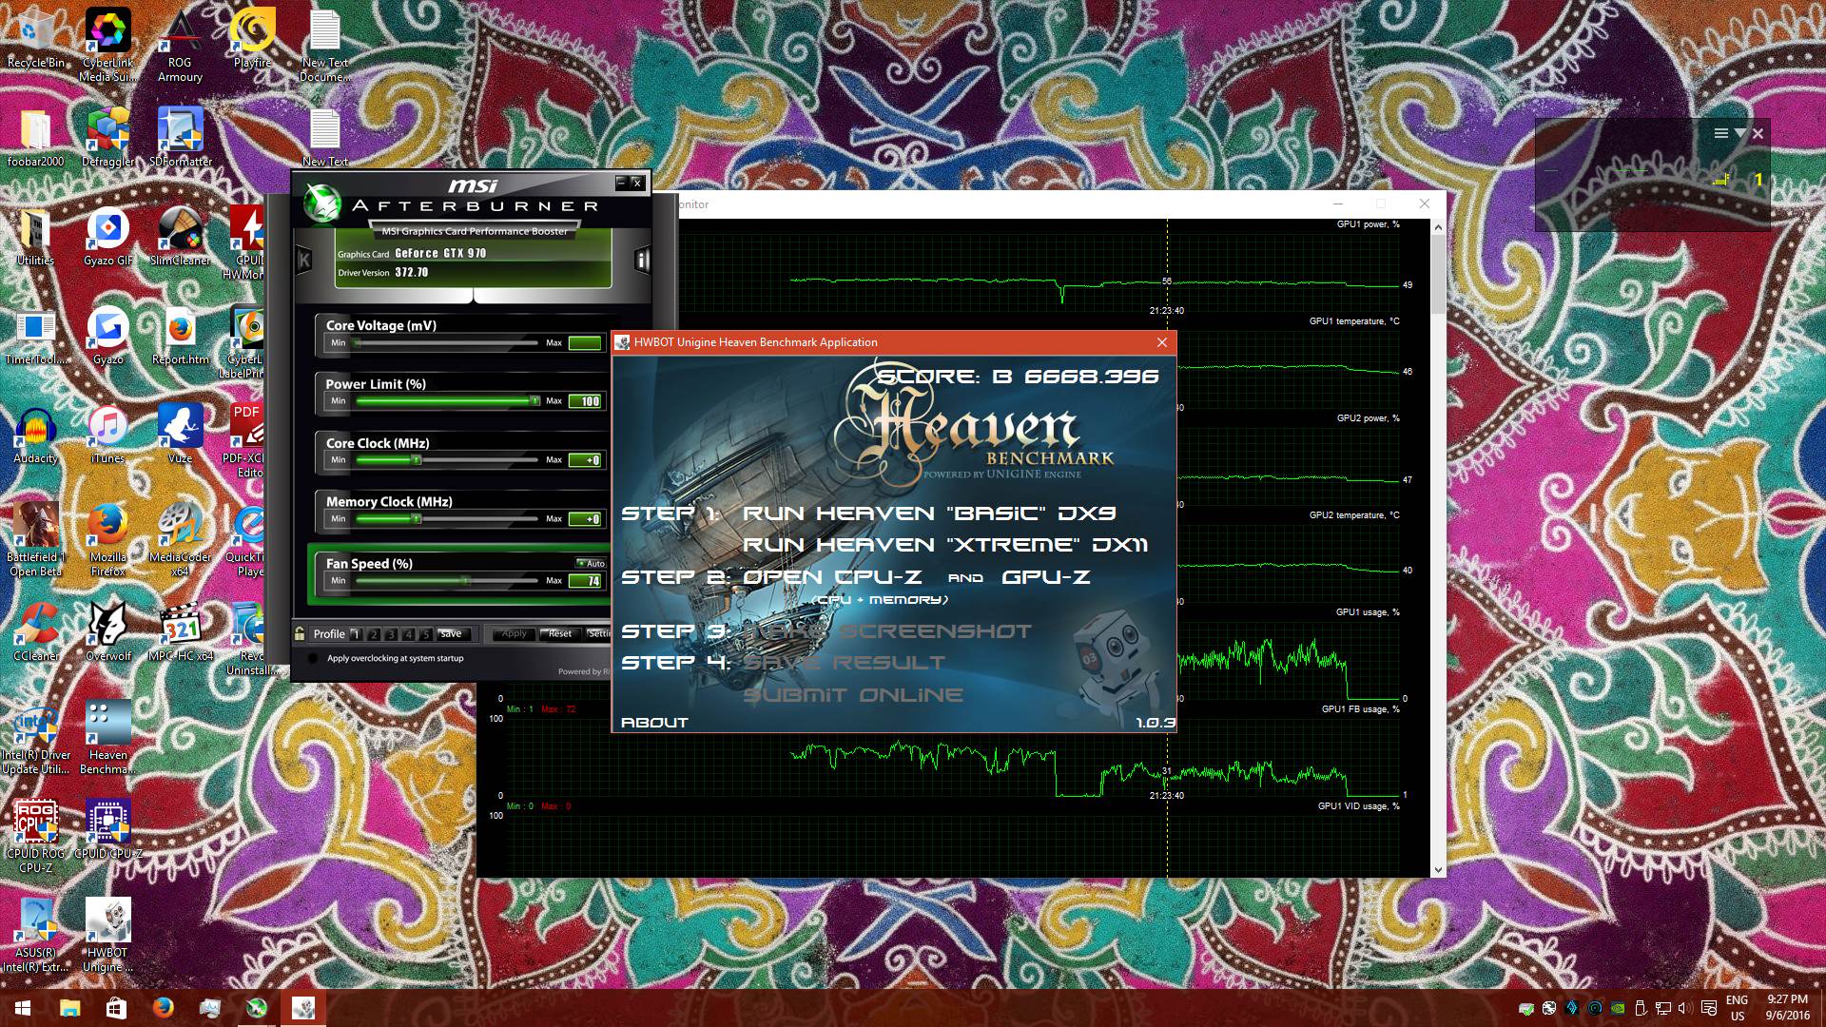Launch CCleaner desktop shortcut
This screenshot has height=1027, width=1826.
pyautogui.click(x=36, y=633)
